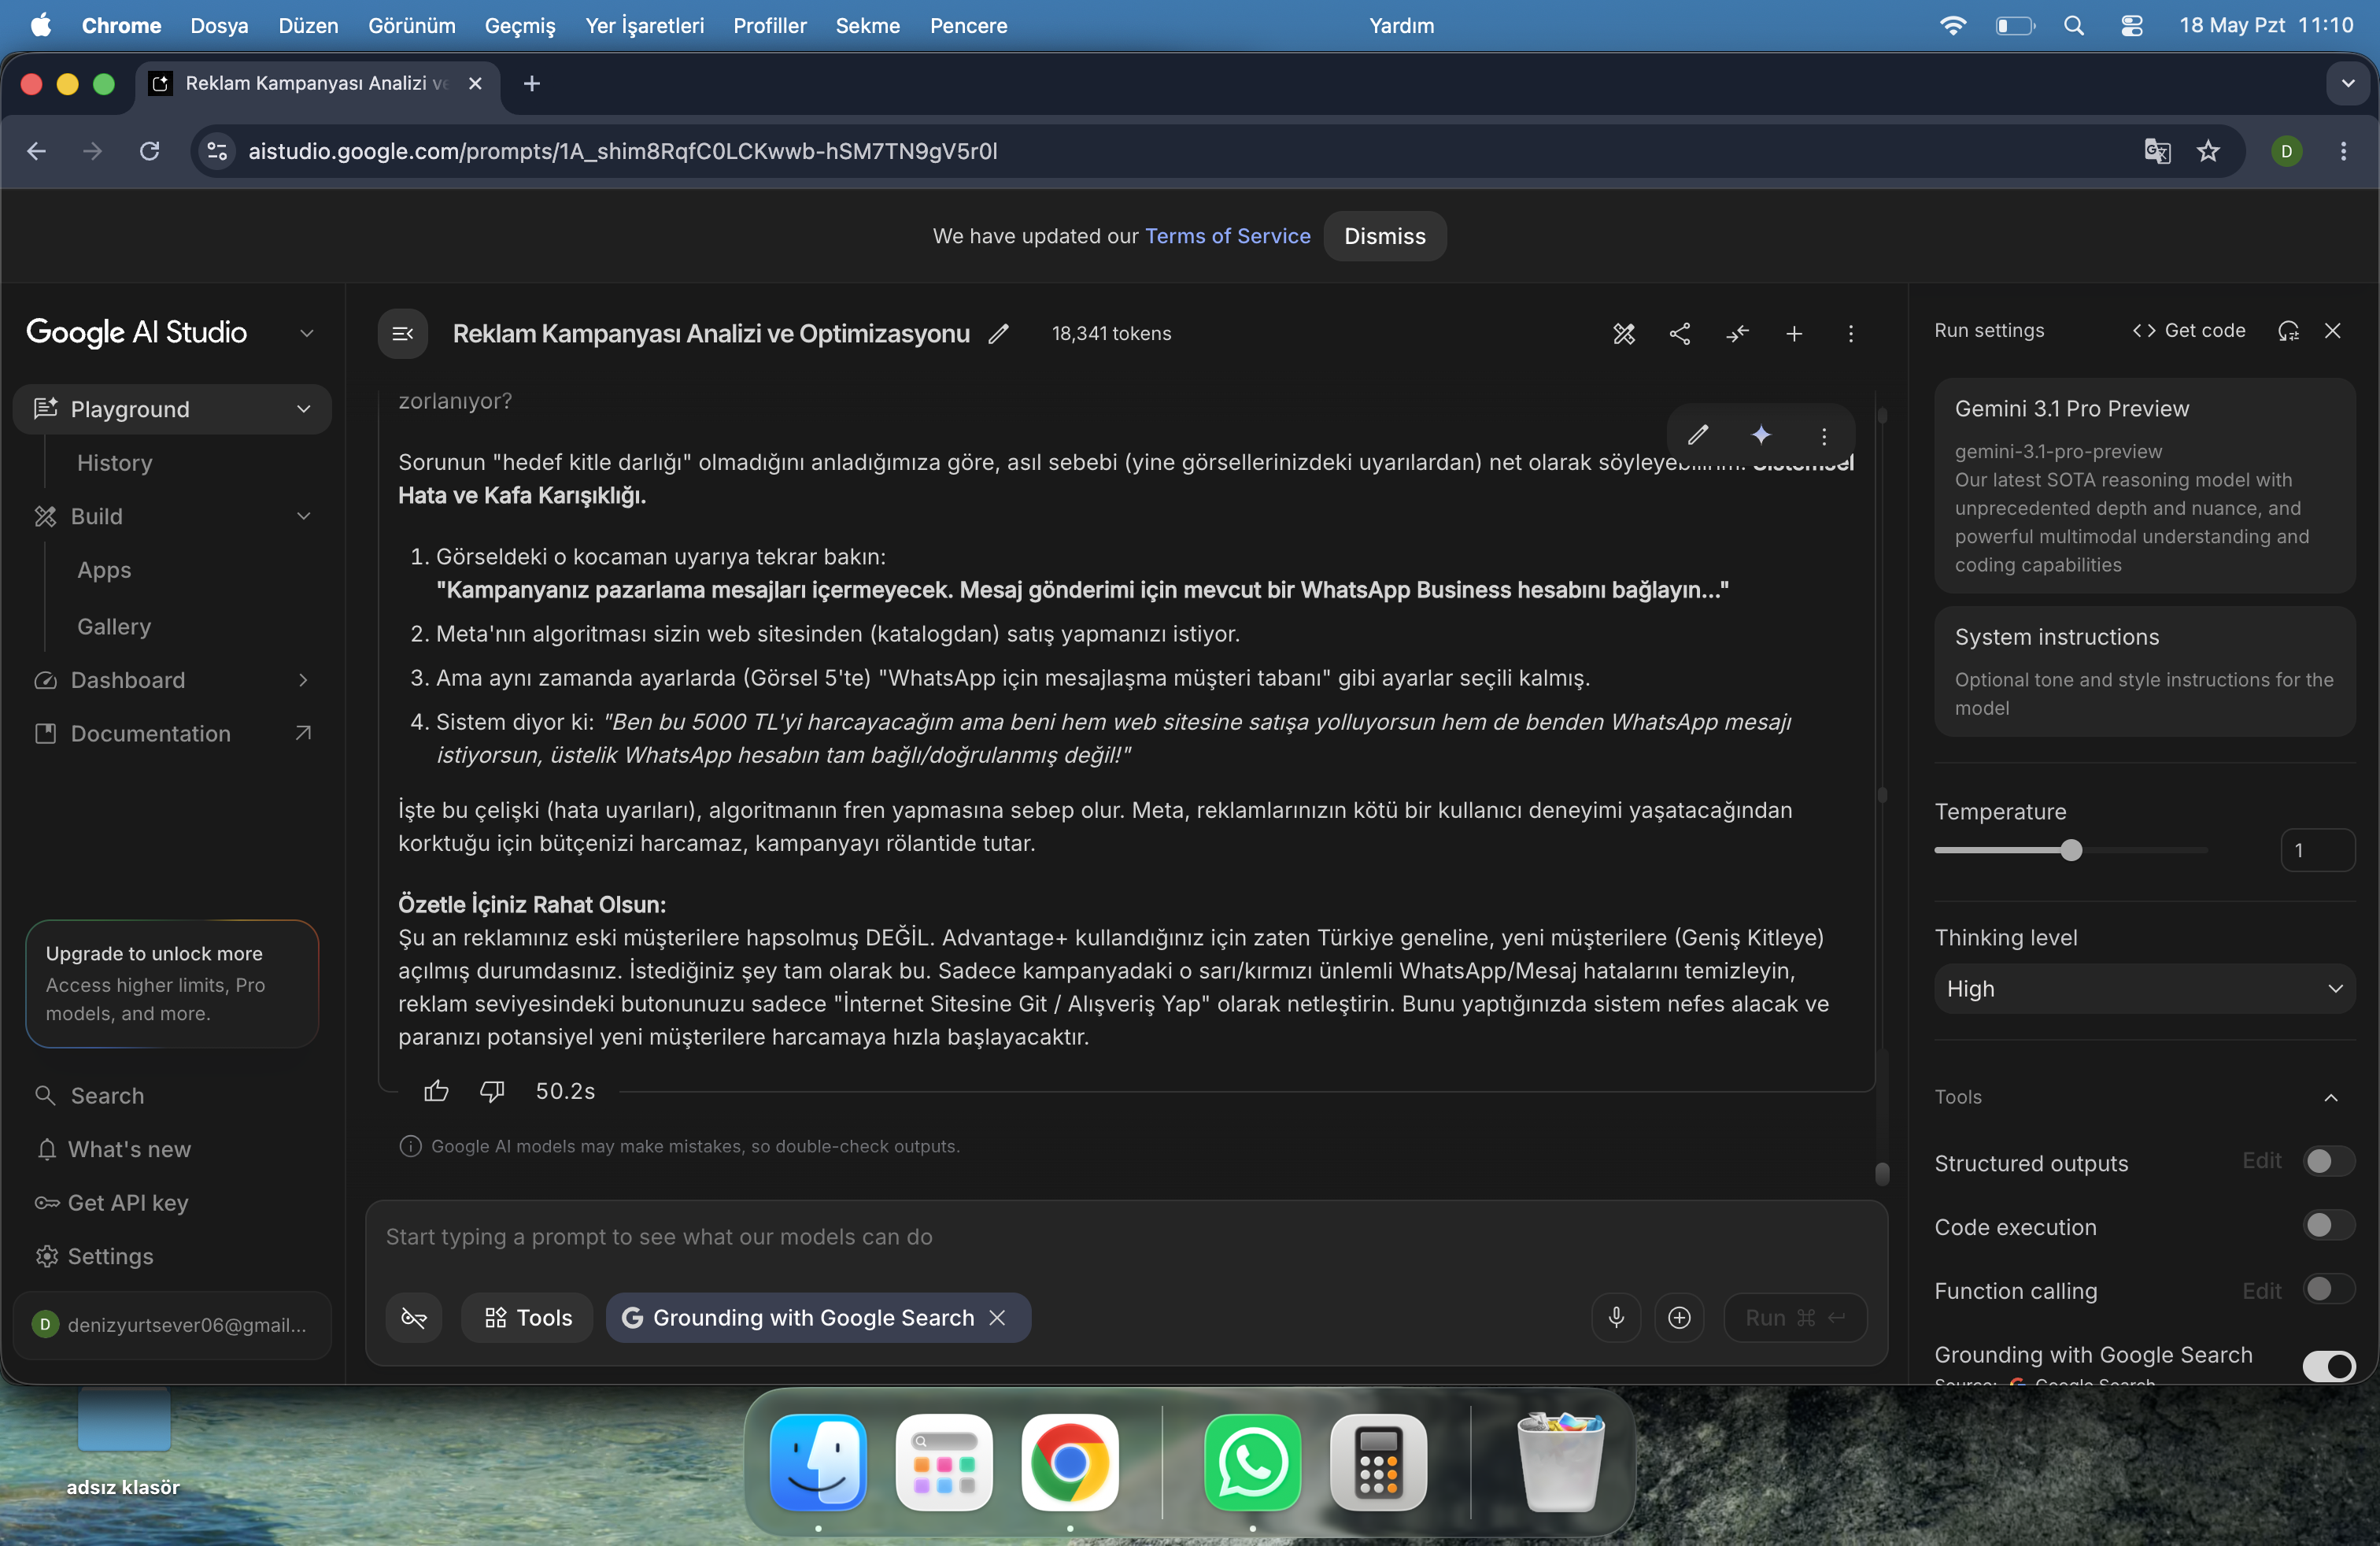Rerun response with the sparkle icon
Viewport: 2380px width, 1546px height.
pos(1761,435)
